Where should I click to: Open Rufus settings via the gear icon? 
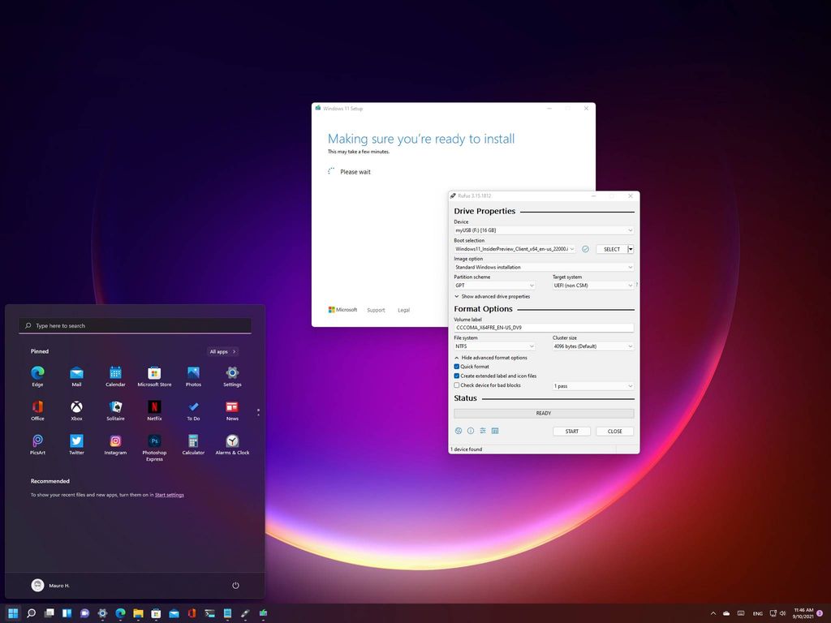(482, 431)
